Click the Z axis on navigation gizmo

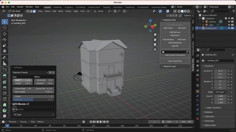150,21
